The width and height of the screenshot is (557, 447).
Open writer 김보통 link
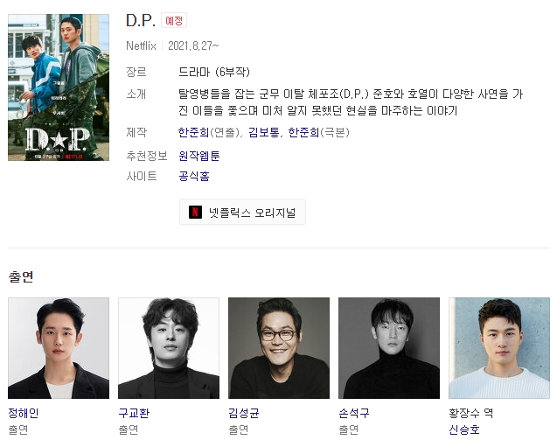pyautogui.click(x=263, y=133)
